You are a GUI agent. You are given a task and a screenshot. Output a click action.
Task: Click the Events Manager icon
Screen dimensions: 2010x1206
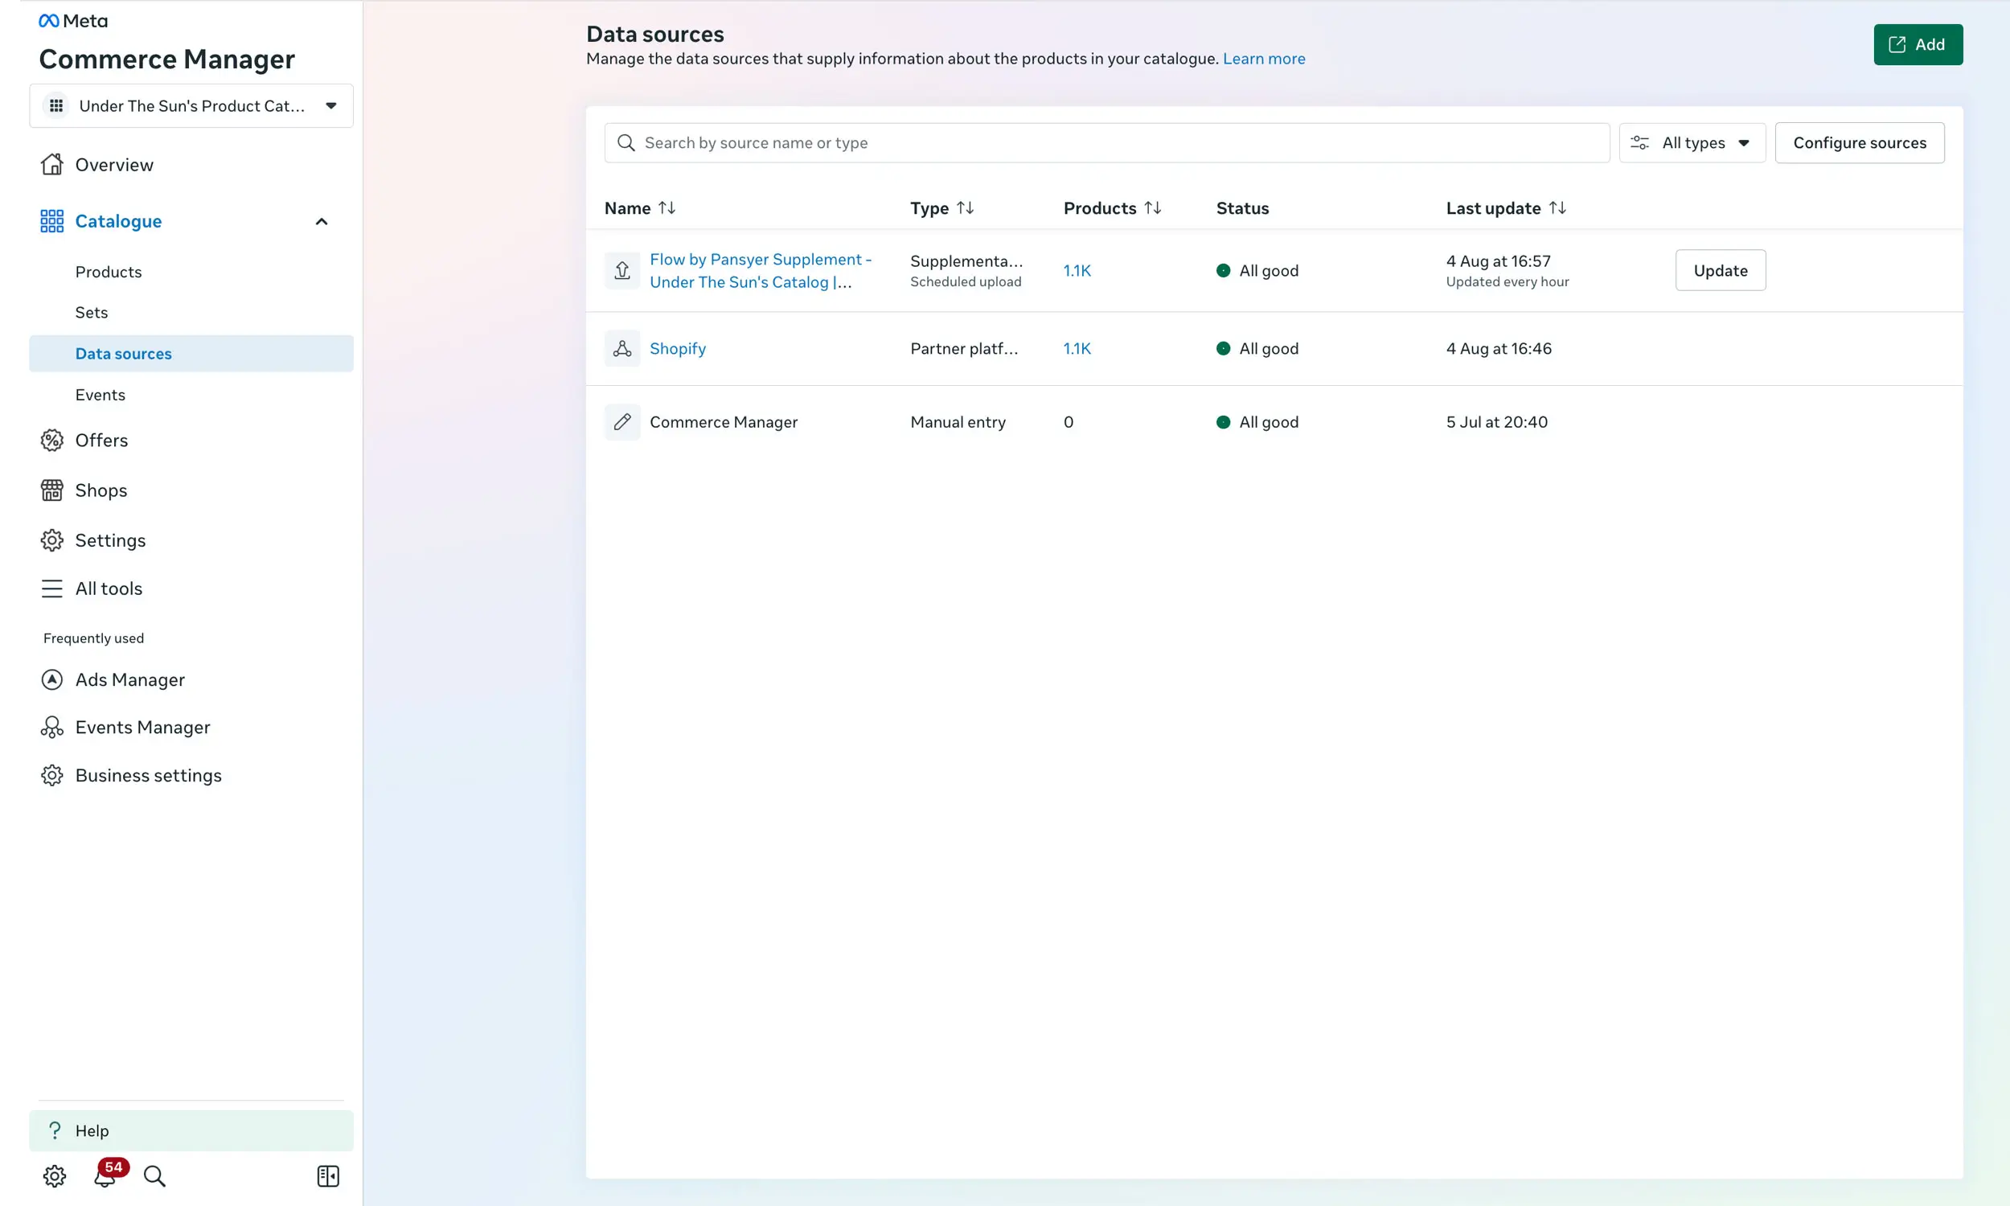coord(52,728)
